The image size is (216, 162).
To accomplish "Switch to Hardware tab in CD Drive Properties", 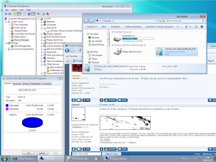I will pos(17,84).
